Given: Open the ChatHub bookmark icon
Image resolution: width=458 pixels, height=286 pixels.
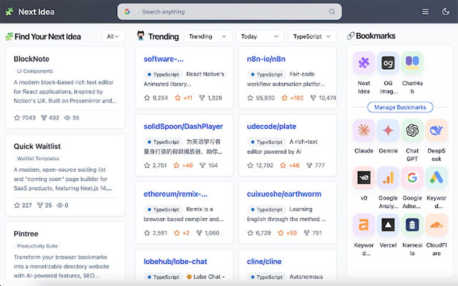Looking at the screenshot, I should [412, 63].
